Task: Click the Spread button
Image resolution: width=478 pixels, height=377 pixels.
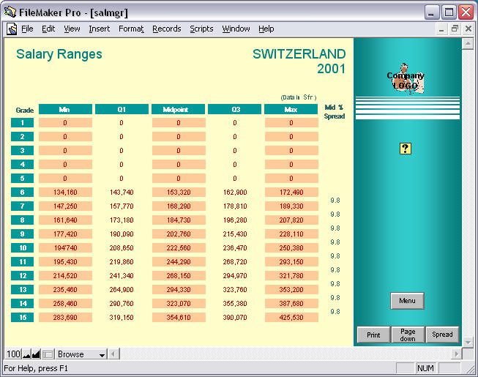Action: point(442,335)
